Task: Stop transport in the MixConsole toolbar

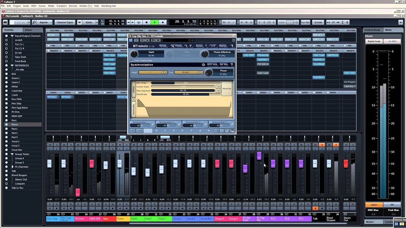Action: tap(146, 22)
